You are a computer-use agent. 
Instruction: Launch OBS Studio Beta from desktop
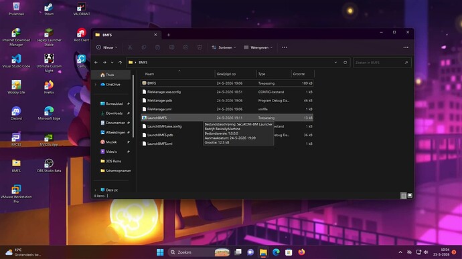click(49, 166)
